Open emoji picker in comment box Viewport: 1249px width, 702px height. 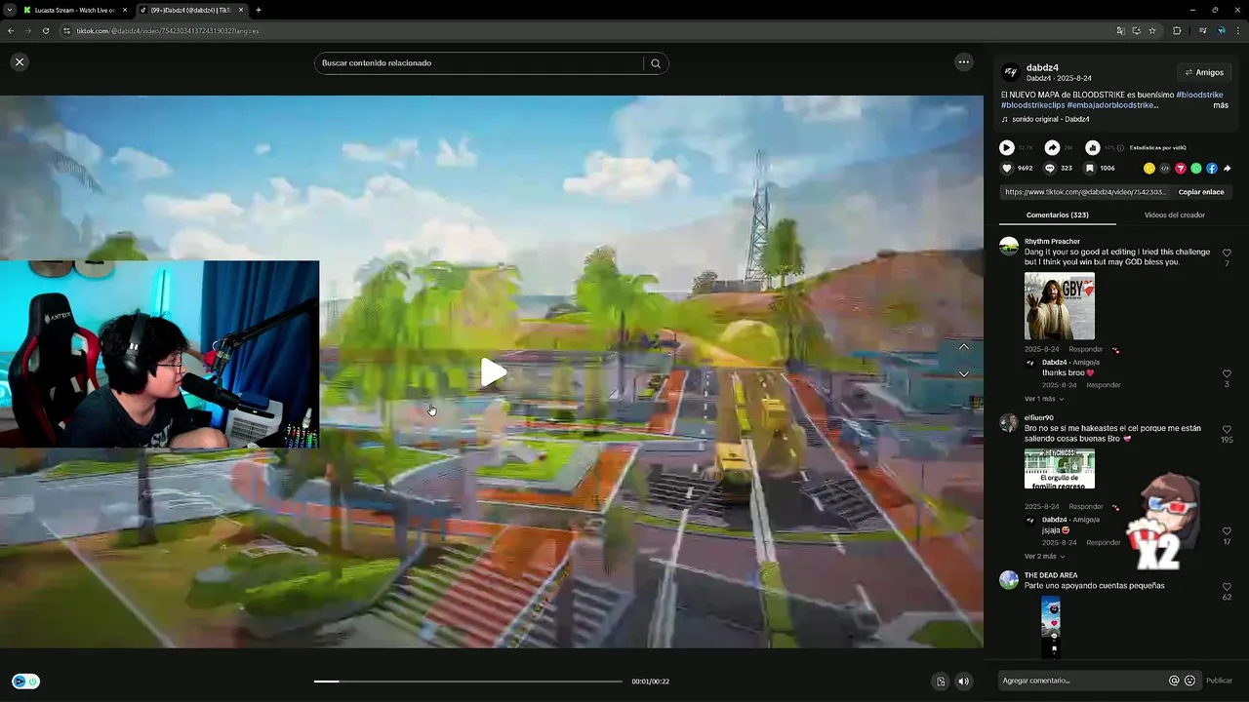coord(1189,681)
